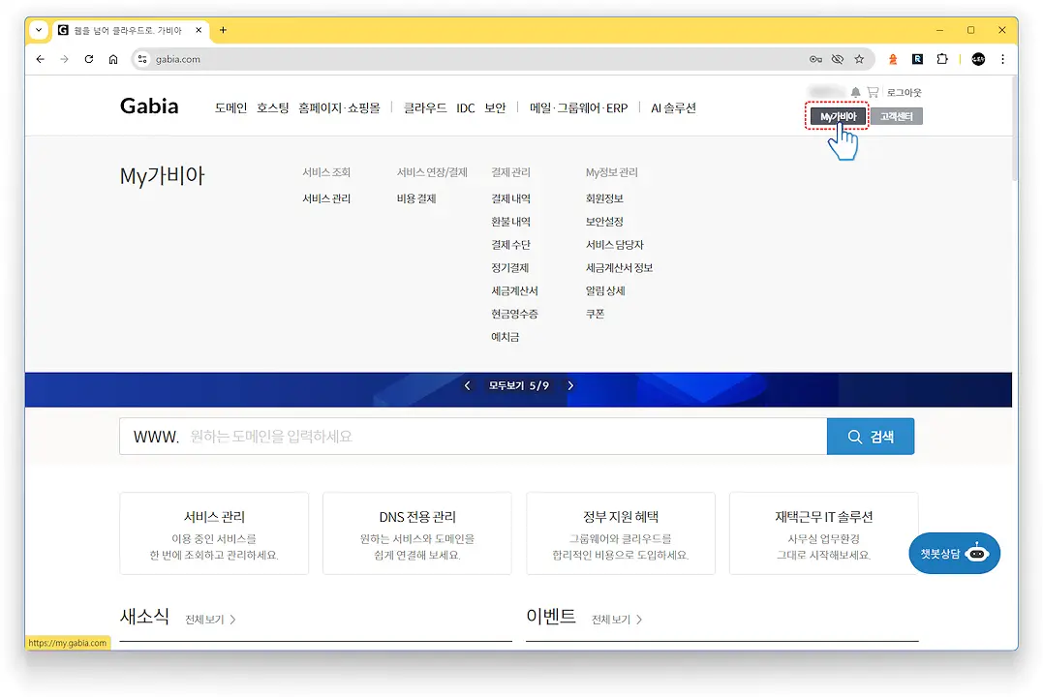
Task: Open the Chrome three-dot menu
Action: 1002,59
